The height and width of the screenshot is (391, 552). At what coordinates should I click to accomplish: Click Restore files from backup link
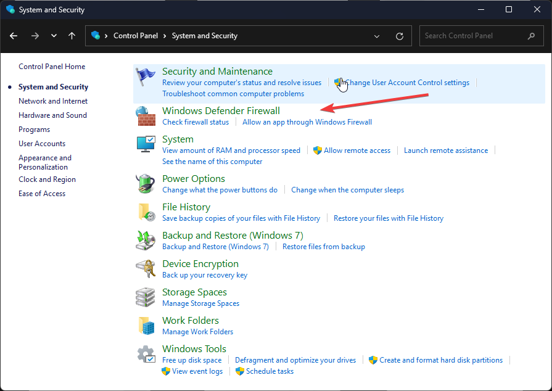point(324,247)
